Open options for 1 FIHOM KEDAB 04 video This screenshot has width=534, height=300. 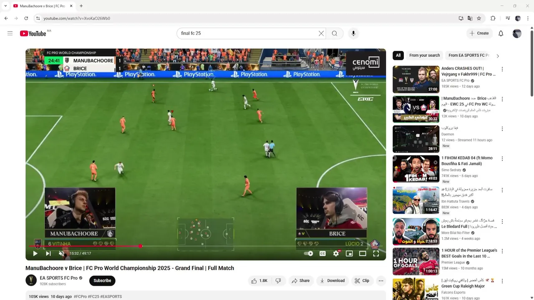click(x=502, y=159)
